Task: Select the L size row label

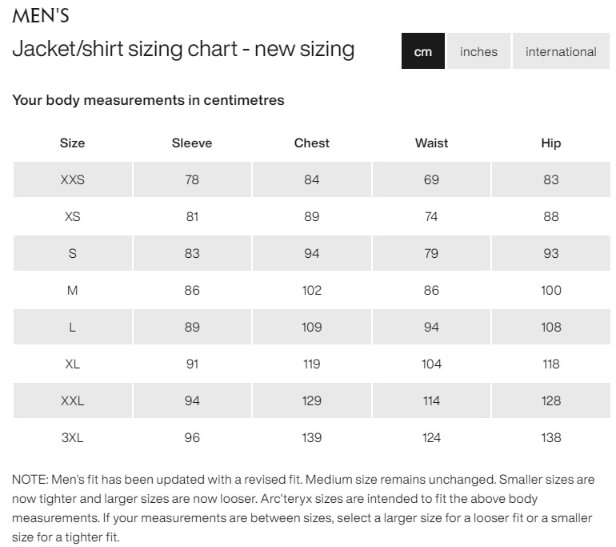Action: click(x=72, y=328)
